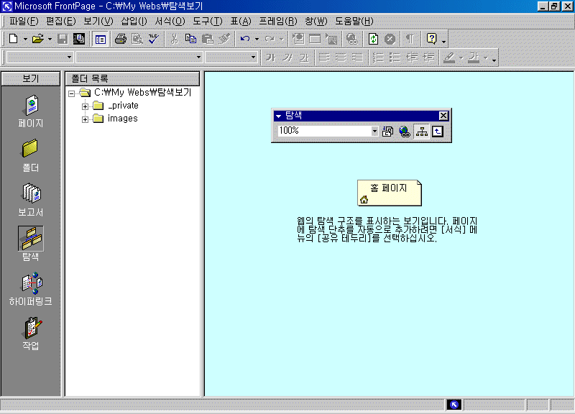Open the 삽입(I) menu
Screen dimensions: 575x414
pos(134,22)
